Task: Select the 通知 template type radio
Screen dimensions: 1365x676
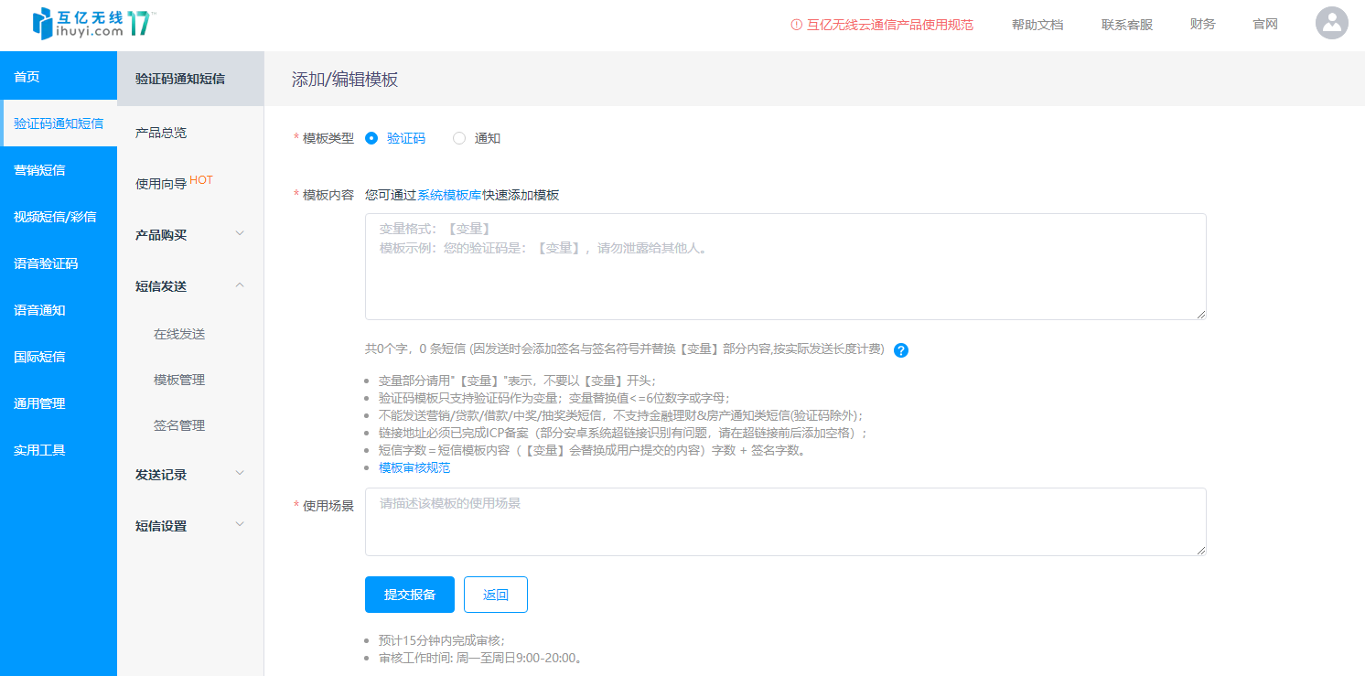Action: coord(459,138)
